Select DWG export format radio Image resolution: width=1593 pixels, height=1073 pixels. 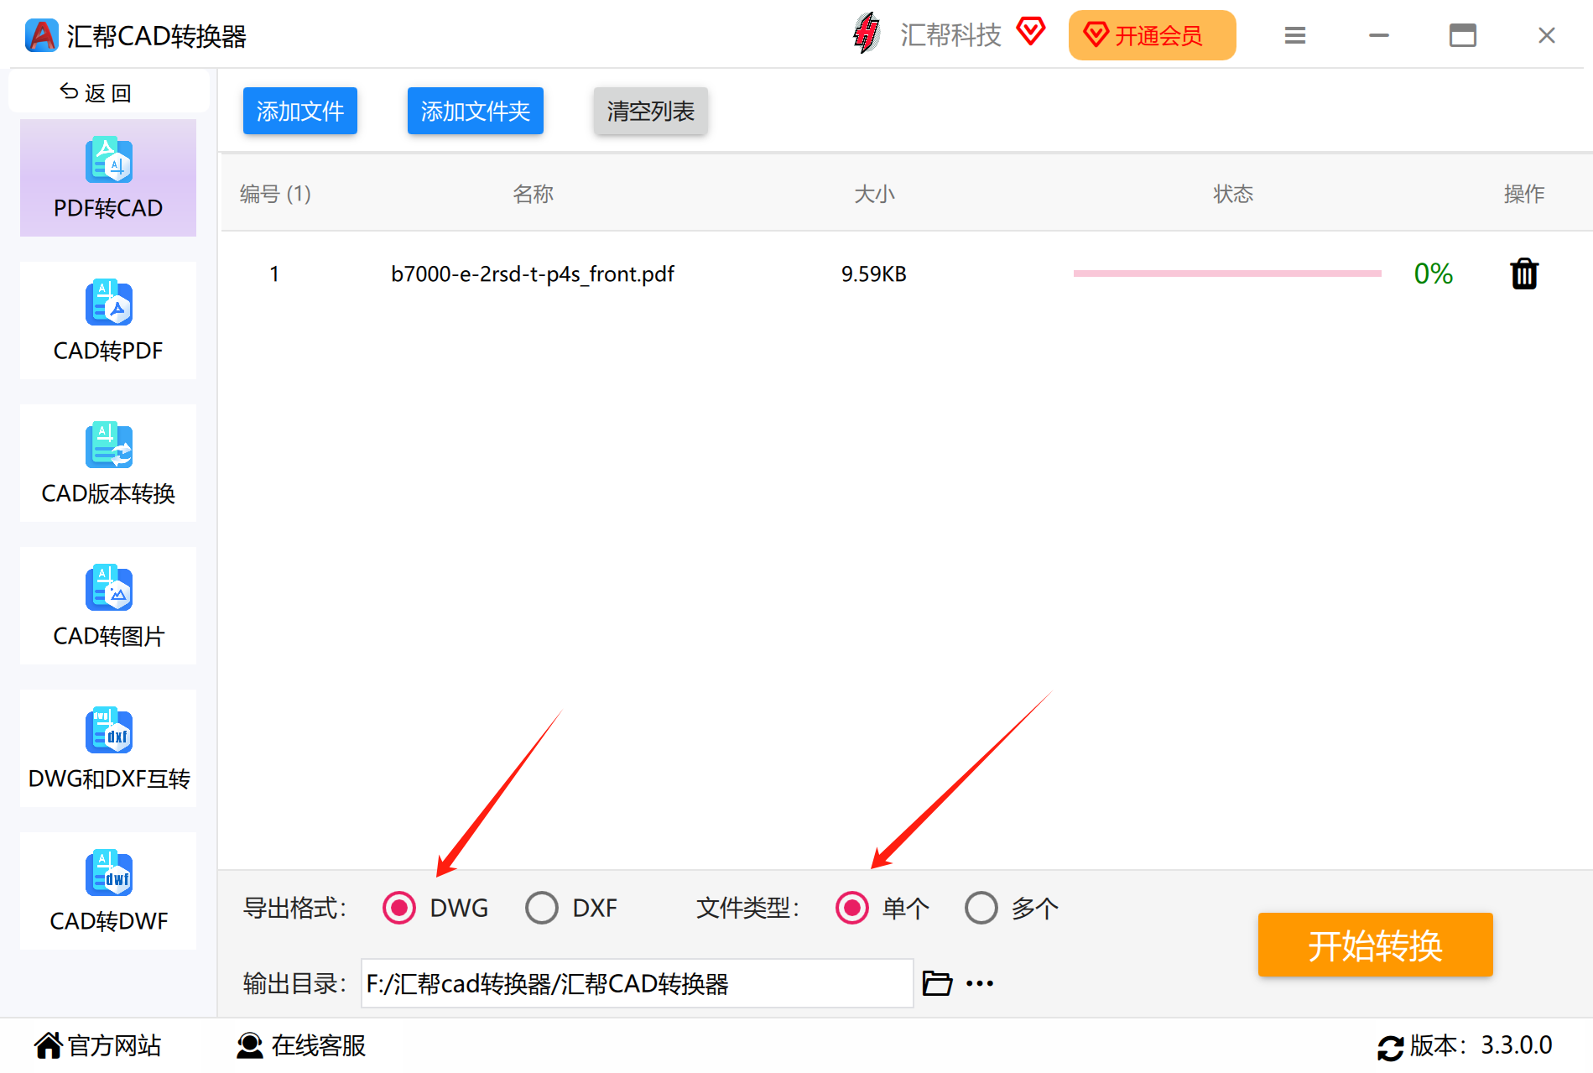coord(399,908)
